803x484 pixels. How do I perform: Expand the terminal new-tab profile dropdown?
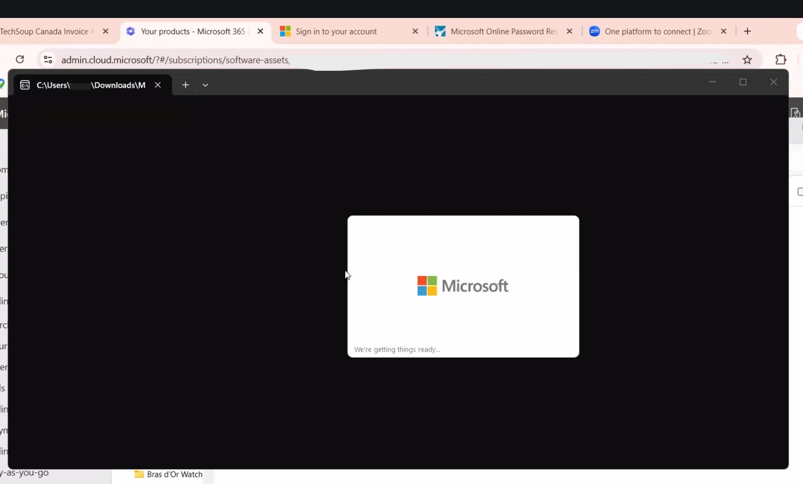pyautogui.click(x=206, y=85)
